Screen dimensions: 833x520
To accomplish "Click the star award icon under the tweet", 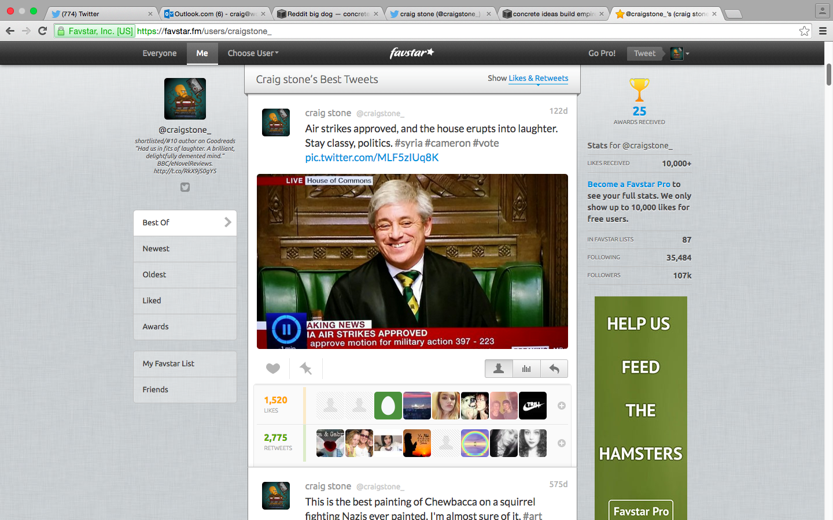I will [x=305, y=369].
